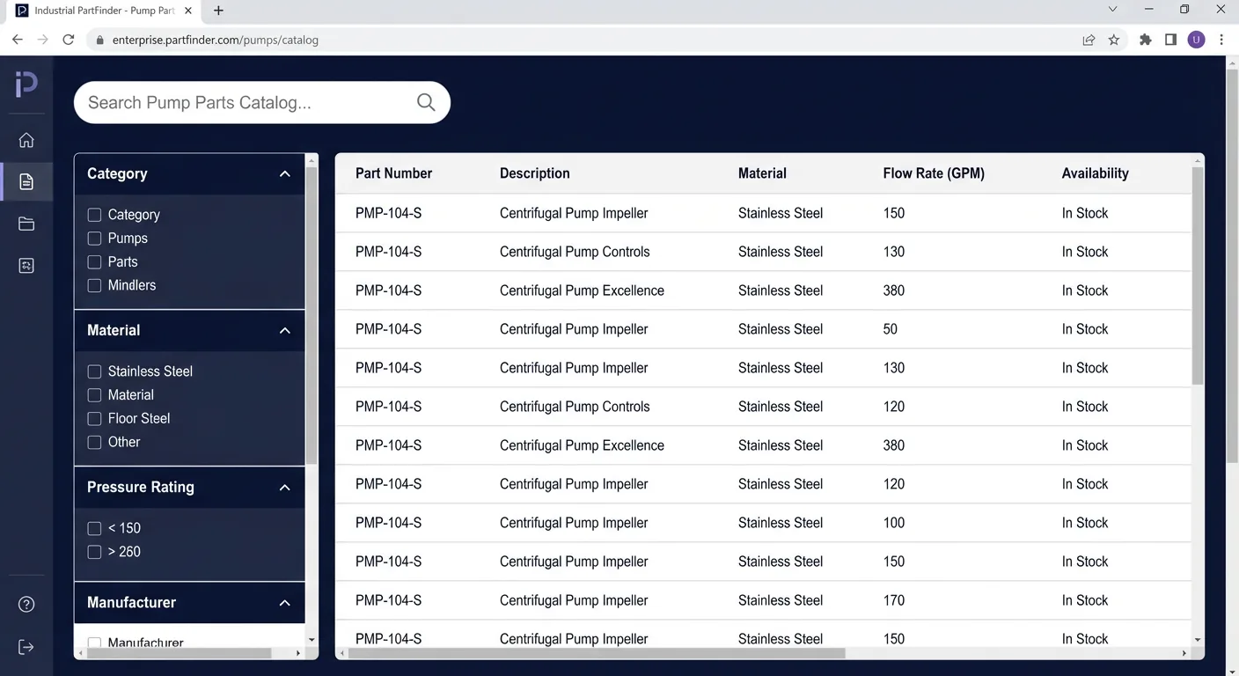The height and width of the screenshot is (676, 1239).
Task: Click the table scroll down arrow
Action: click(1197, 640)
